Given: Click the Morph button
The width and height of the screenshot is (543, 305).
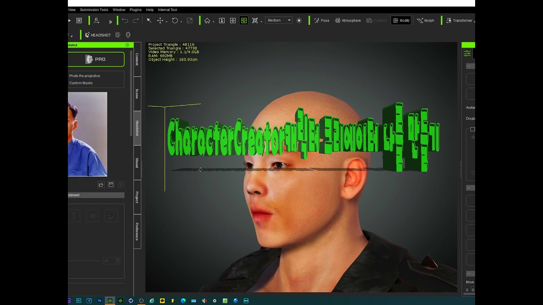Looking at the screenshot, I should (425, 20).
